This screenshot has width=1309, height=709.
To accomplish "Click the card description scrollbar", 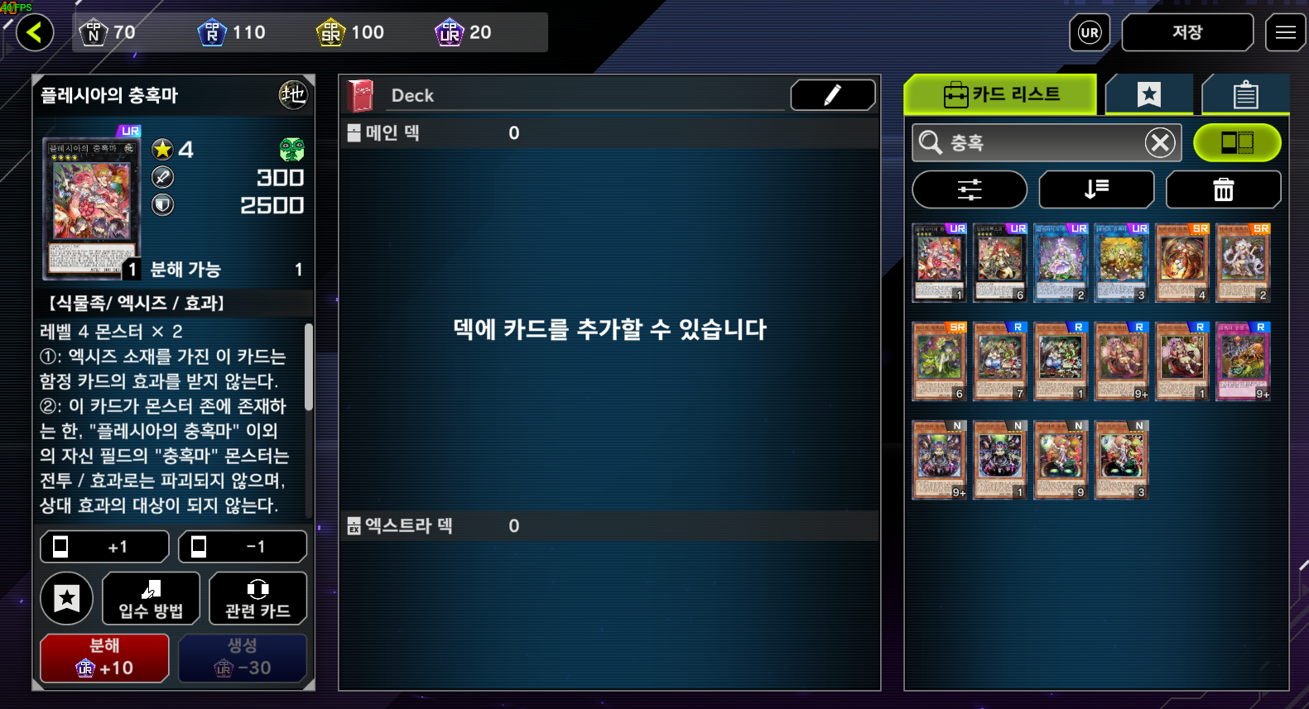I will (309, 366).
